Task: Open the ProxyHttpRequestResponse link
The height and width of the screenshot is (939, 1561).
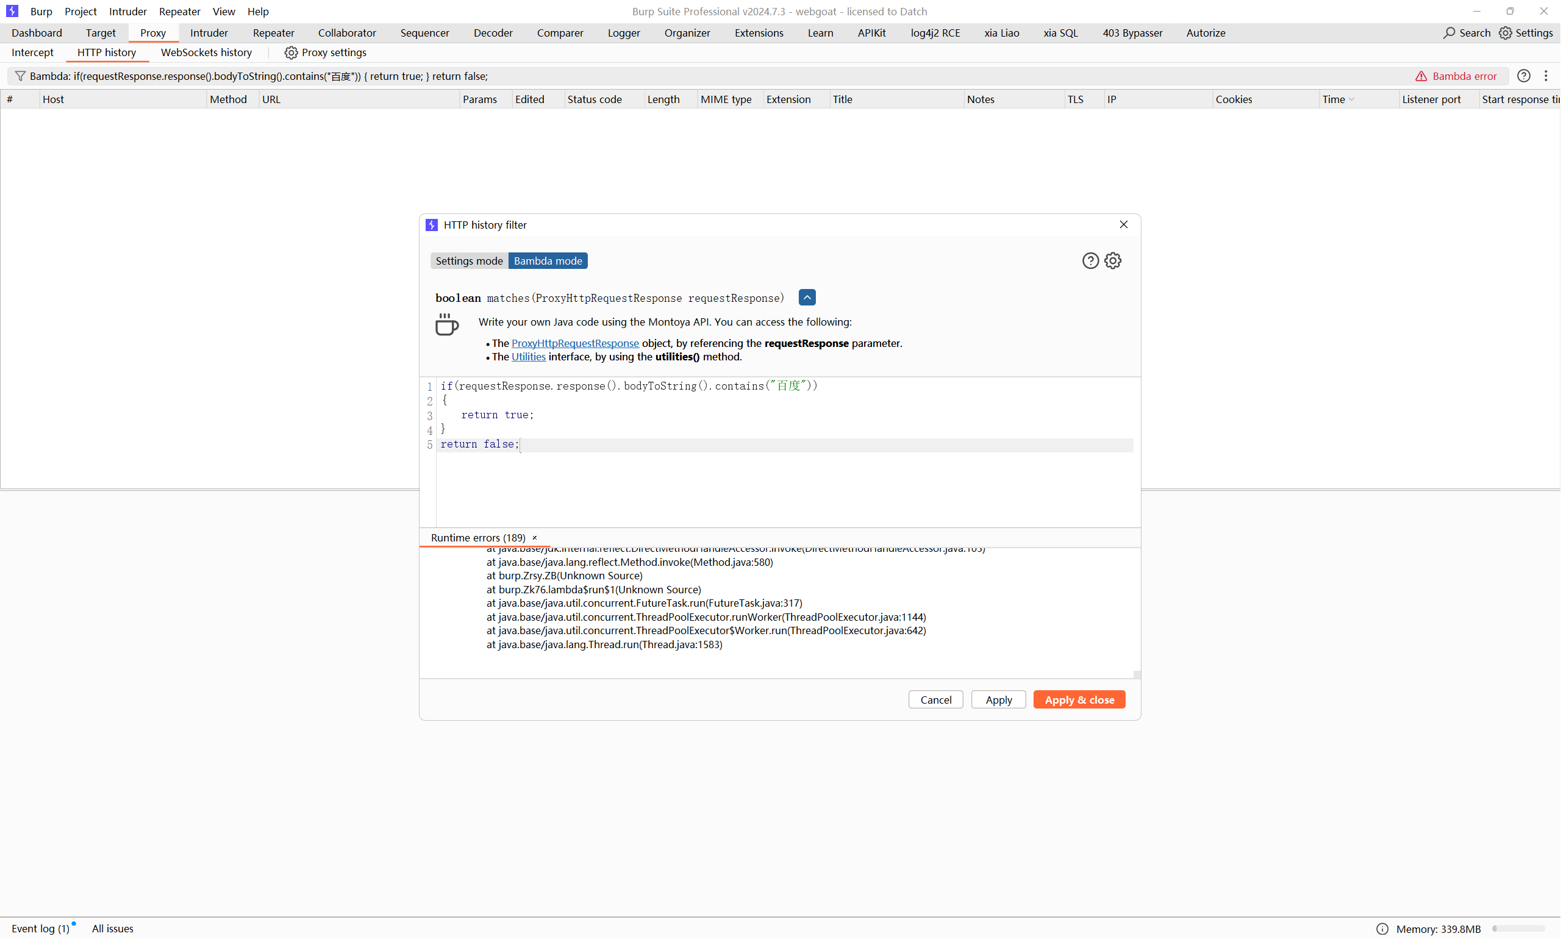Action: point(575,343)
